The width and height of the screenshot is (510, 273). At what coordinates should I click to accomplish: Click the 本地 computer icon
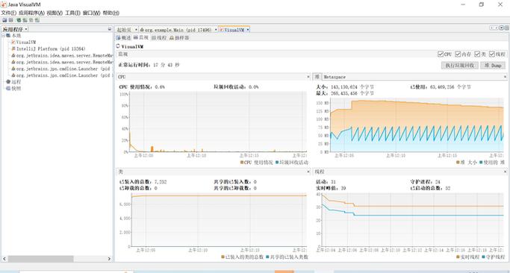(8, 35)
